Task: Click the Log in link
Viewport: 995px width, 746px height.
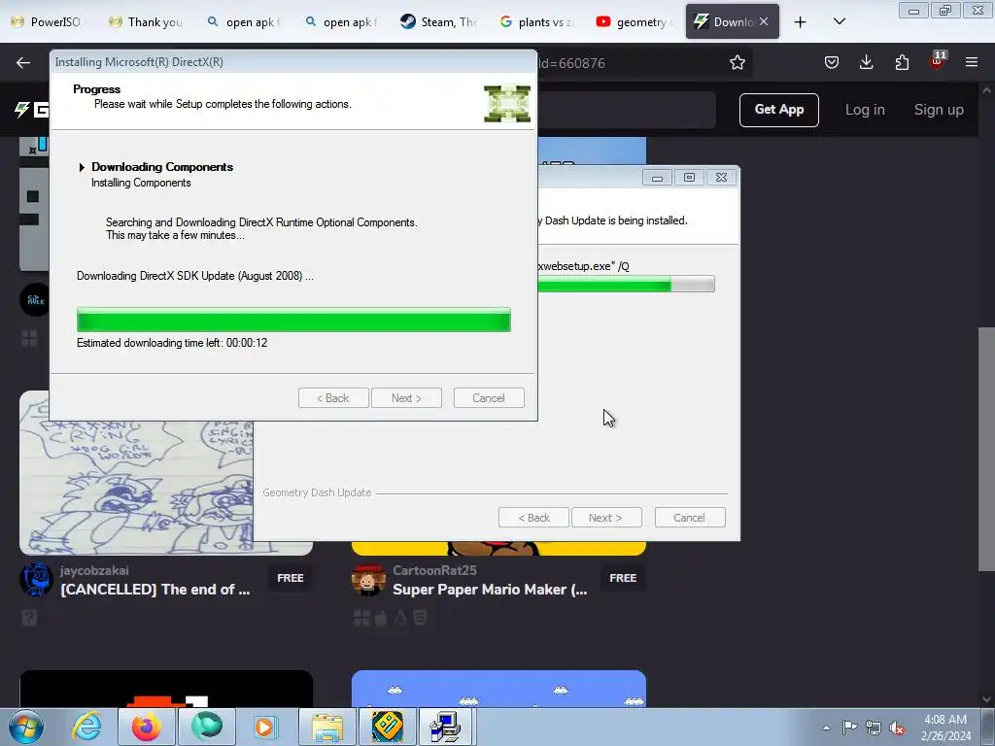Action: 865,110
